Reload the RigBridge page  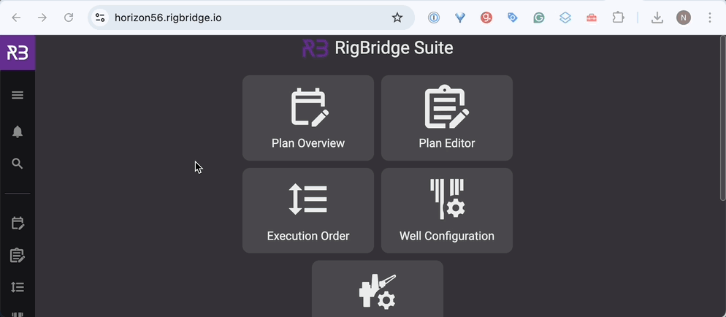pyautogui.click(x=69, y=18)
